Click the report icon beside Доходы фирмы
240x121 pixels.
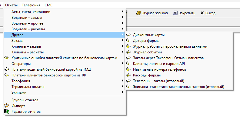tap(128, 41)
